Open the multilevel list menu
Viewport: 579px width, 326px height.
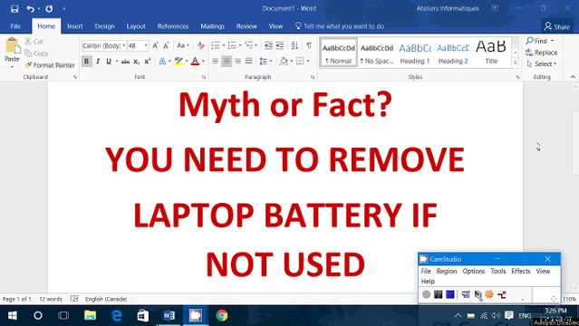[251, 45]
